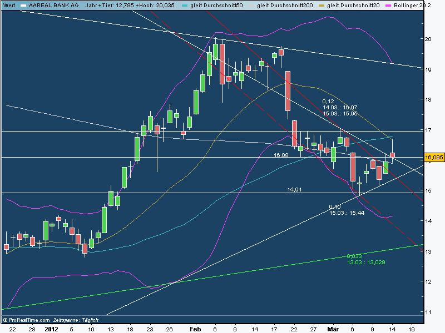Click the '15.03.: 15,95' trendline annotation

click(340, 114)
